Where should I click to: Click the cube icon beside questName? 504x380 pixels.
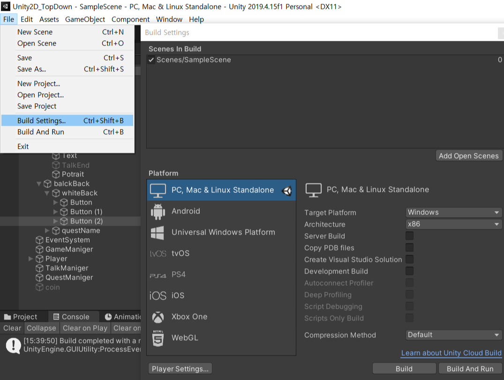56,231
